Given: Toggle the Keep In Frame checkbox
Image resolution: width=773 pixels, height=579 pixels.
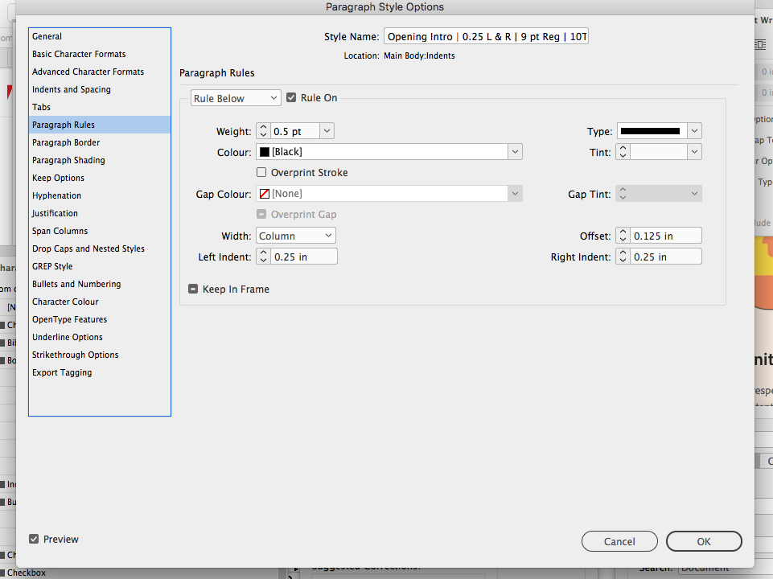Looking at the screenshot, I should (x=191, y=289).
